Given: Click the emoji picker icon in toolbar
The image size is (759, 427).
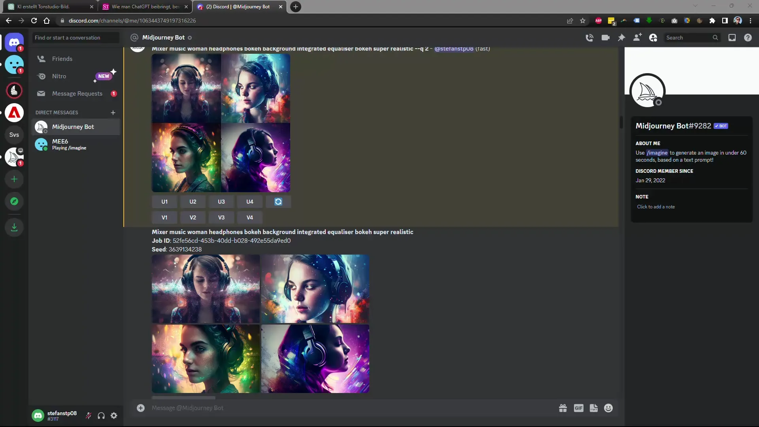Looking at the screenshot, I should pyautogui.click(x=608, y=408).
